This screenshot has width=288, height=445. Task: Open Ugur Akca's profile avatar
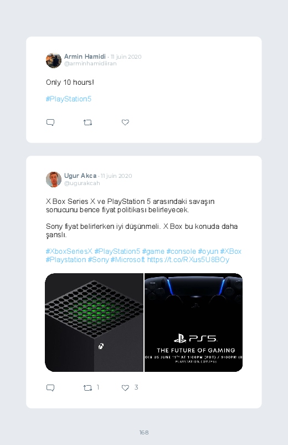pos(54,180)
